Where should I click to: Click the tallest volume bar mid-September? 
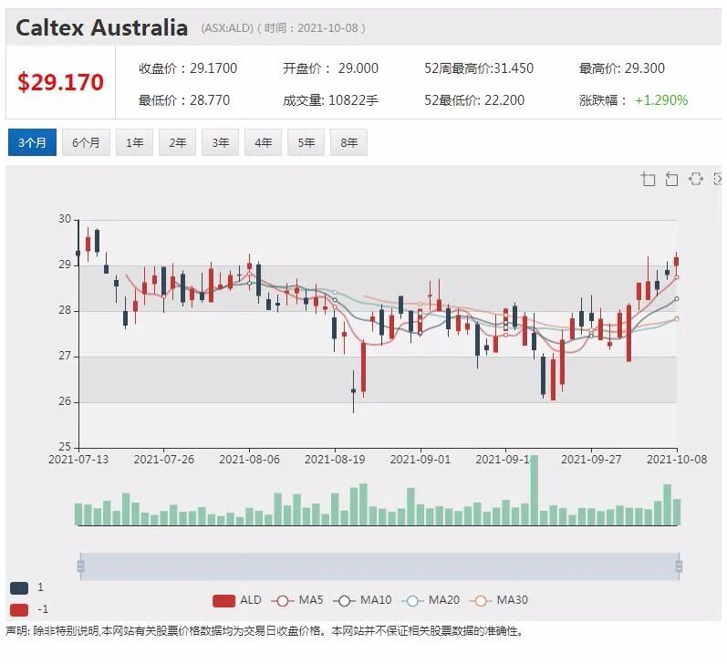pyautogui.click(x=535, y=490)
